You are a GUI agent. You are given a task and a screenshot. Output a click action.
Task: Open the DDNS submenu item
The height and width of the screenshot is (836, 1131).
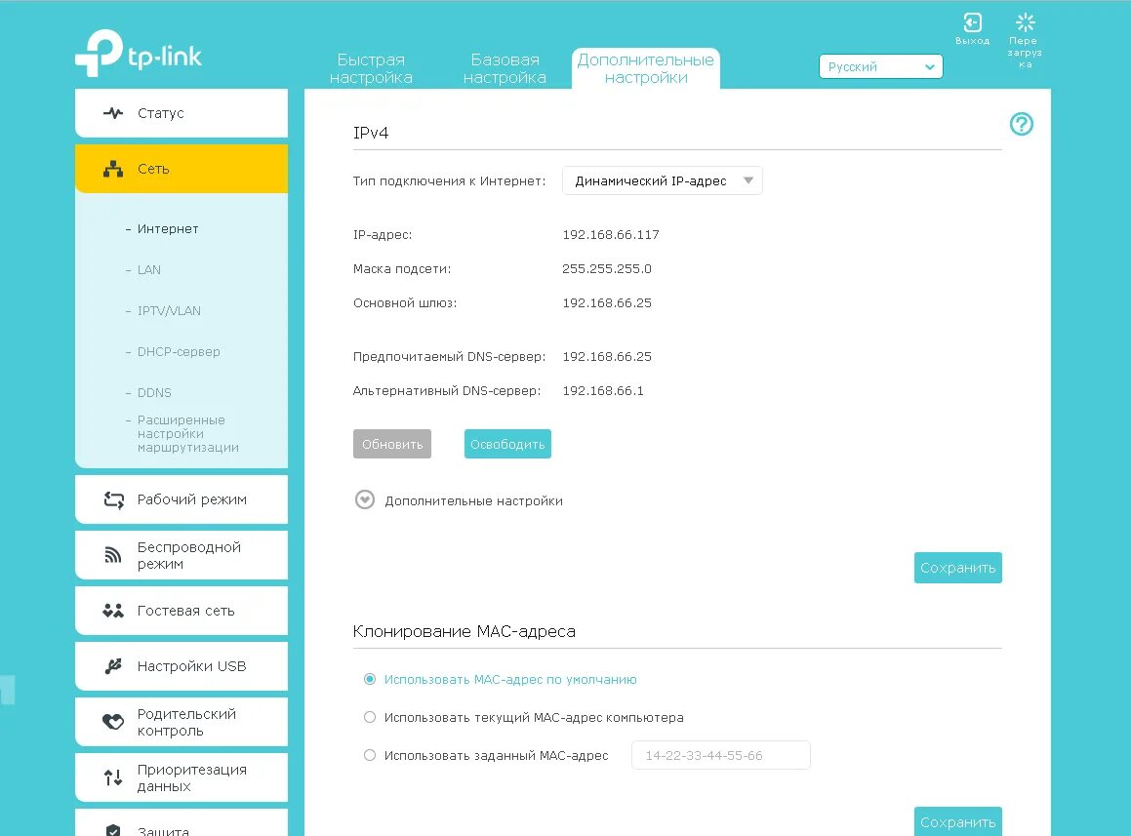tap(153, 393)
